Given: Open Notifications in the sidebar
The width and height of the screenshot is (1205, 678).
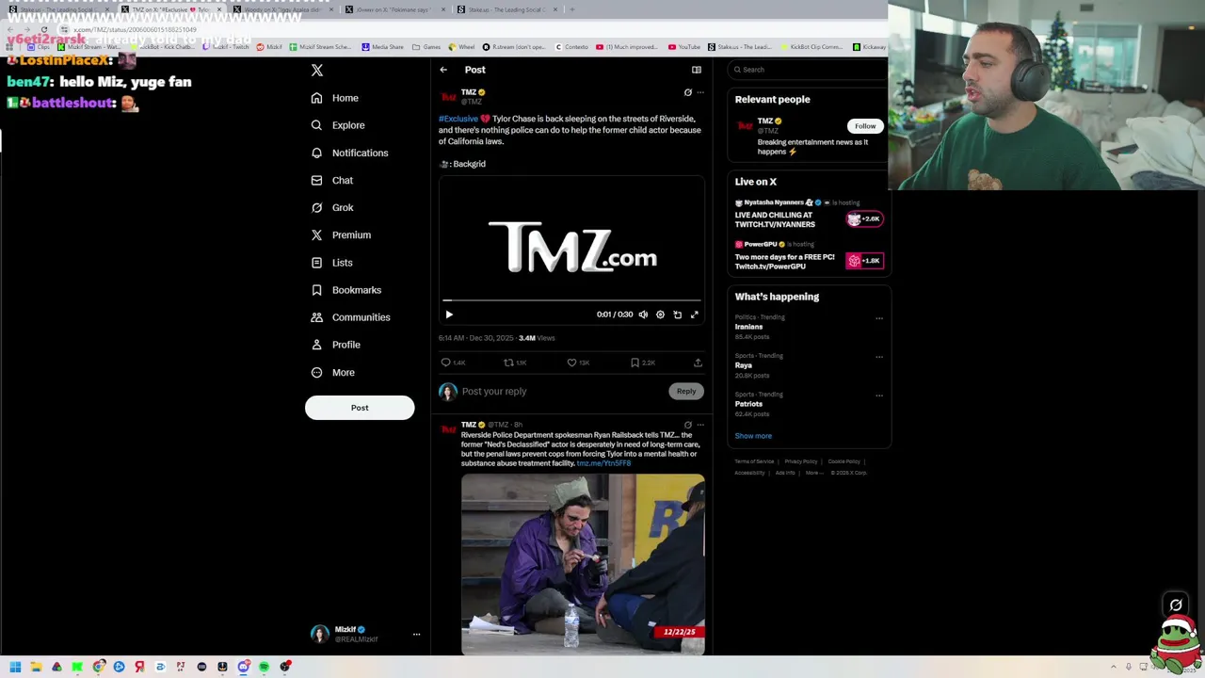Looking at the screenshot, I should [x=349, y=153].
